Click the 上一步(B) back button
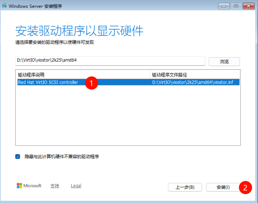258x203 pixels. coord(185,187)
